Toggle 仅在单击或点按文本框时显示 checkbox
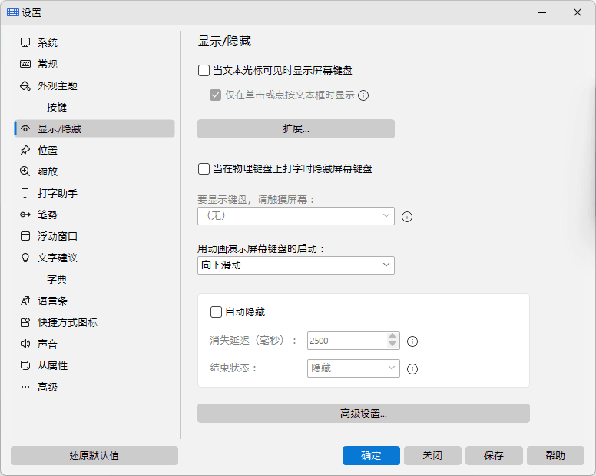Image resolution: width=596 pixels, height=476 pixels. tap(216, 95)
